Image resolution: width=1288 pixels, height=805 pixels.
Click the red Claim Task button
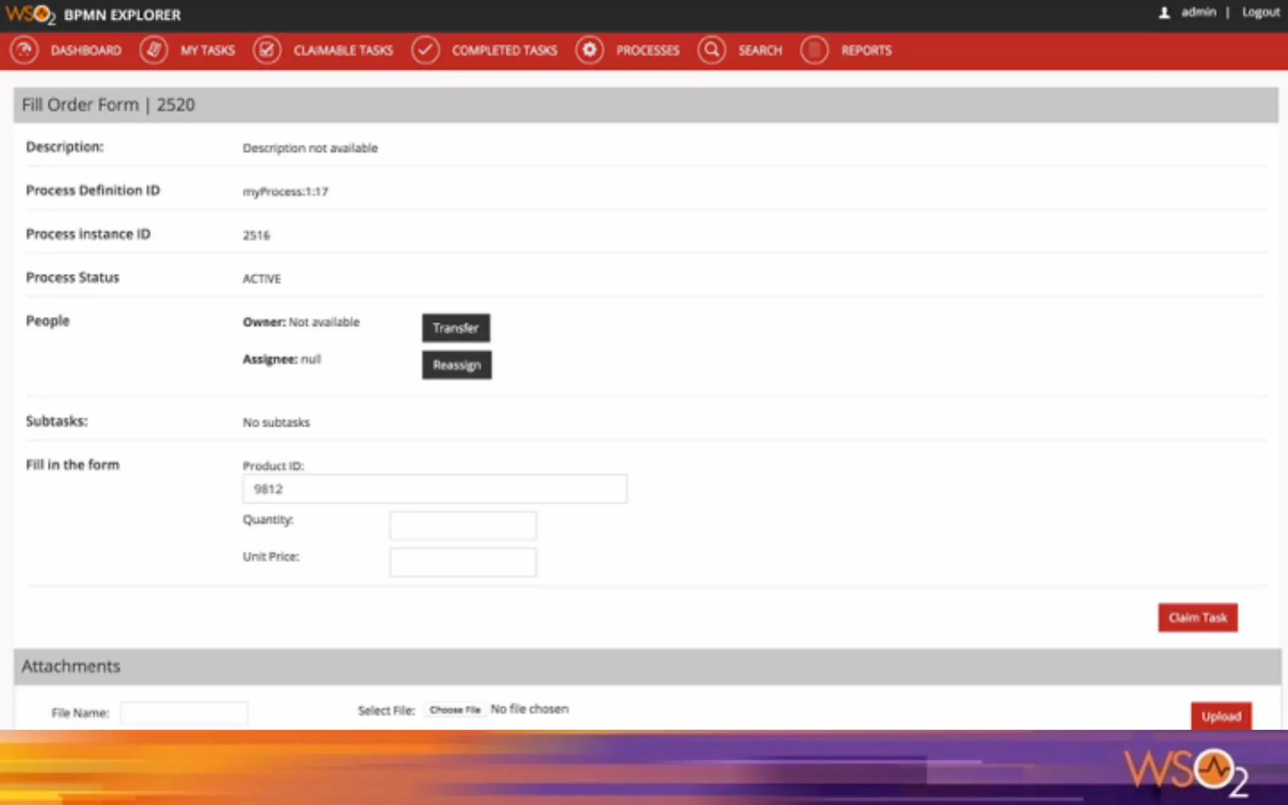pyautogui.click(x=1197, y=618)
